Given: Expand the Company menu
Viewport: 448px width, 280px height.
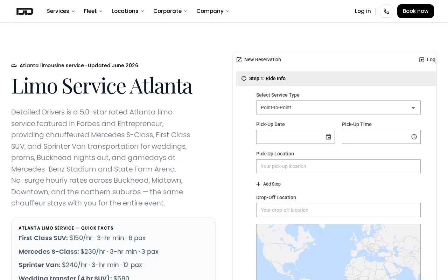Looking at the screenshot, I should [213, 11].
